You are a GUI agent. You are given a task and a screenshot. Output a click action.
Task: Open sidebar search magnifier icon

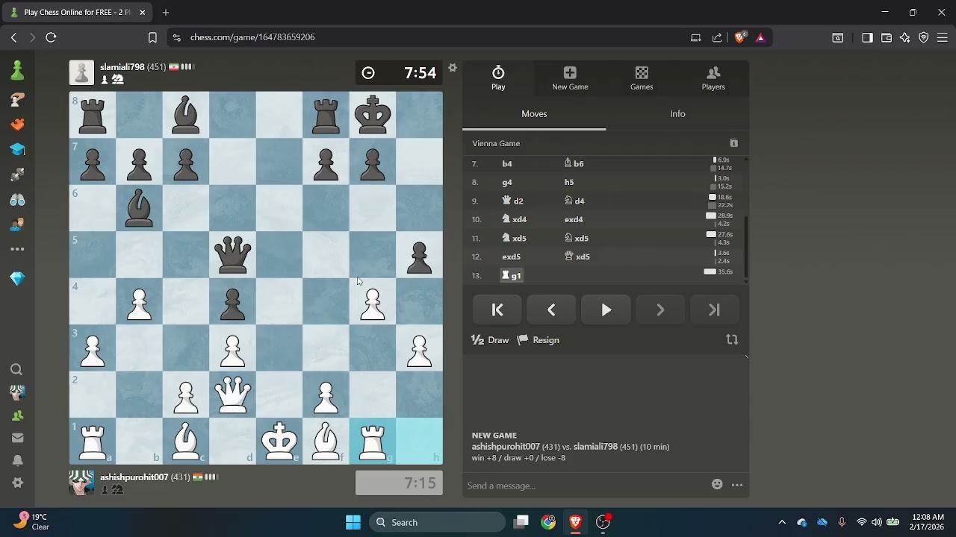coord(16,370)
